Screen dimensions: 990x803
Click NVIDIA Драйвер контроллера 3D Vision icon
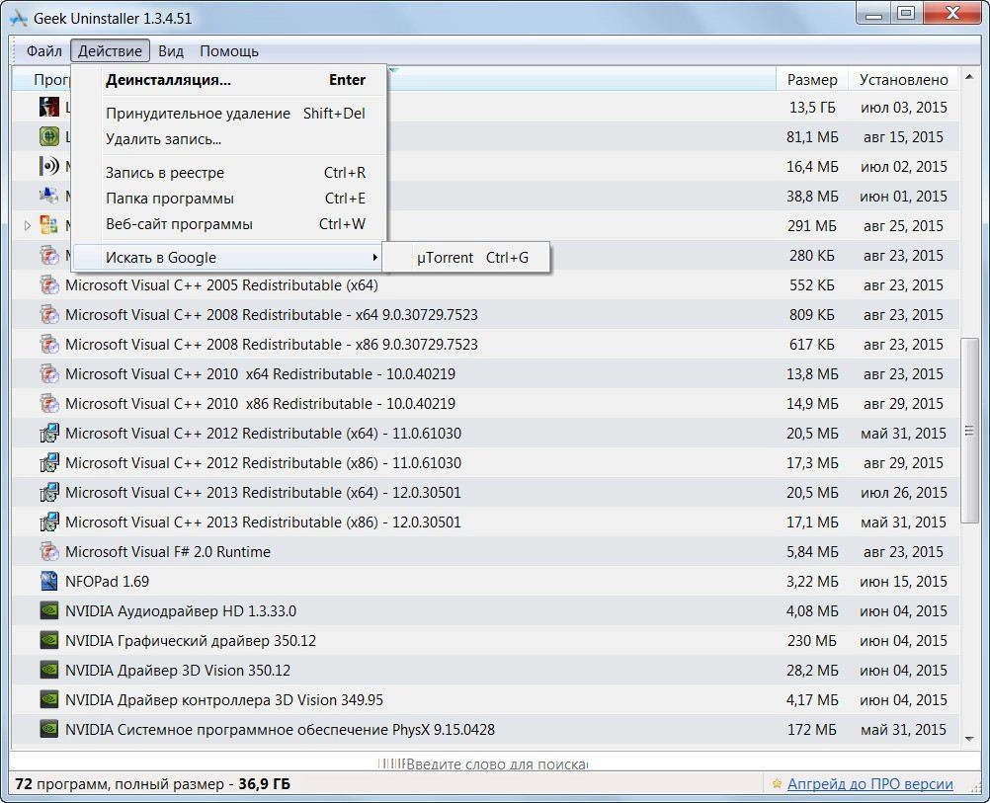pos(49,700)
